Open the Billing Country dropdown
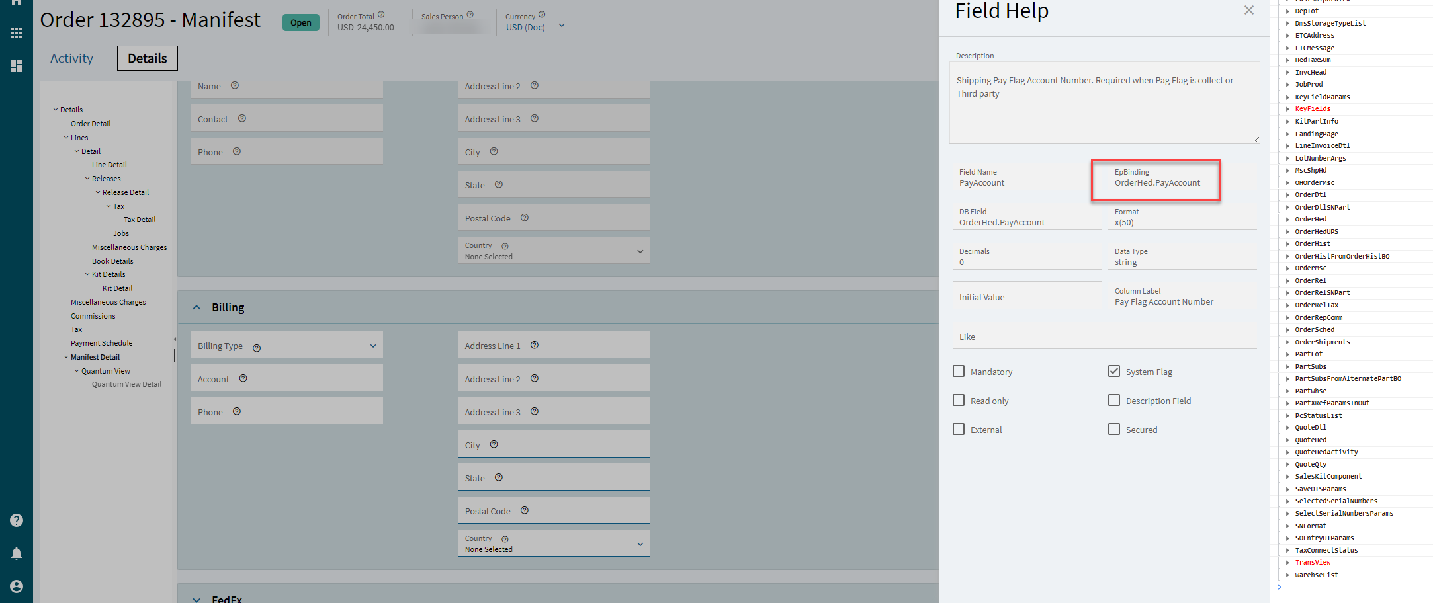Screen dimensions: 1433x603 [639, 543]
